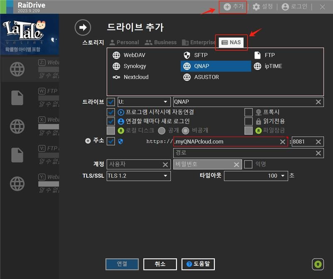The height and width of the screenshot is (279, 333).
Task: Toggle new login on each connection checkbox
Action: point(111,121)
